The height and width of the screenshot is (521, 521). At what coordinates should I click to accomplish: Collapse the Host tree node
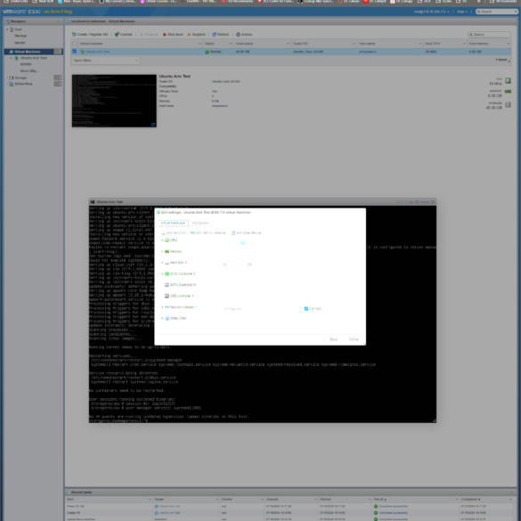pyautogui.click(x=7, y=29)
